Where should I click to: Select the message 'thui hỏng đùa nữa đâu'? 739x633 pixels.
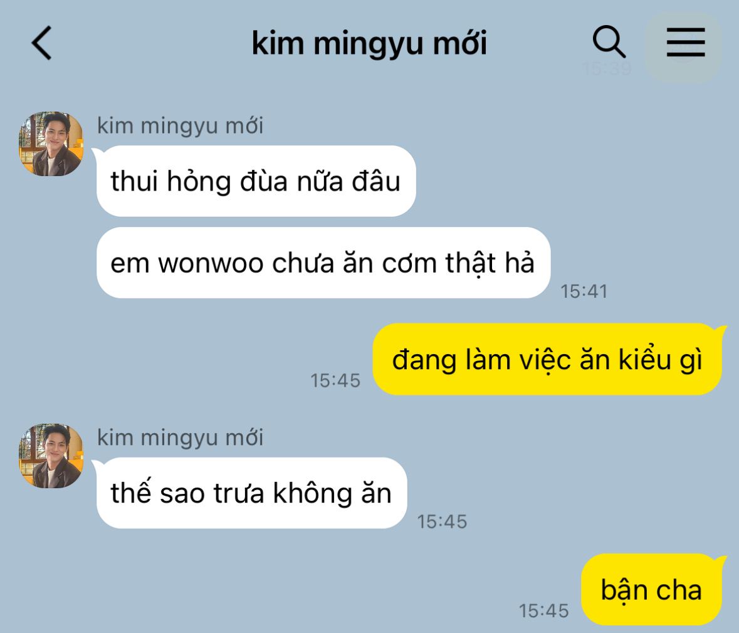tap(256, 181)
